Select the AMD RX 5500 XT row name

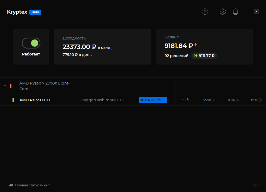(x=35, y=100)
